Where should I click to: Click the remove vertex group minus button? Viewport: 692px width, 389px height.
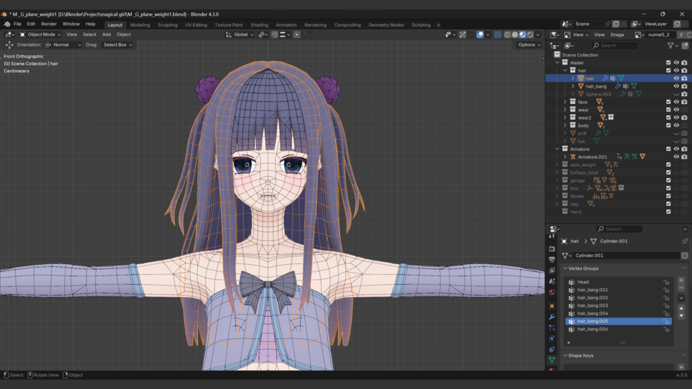(681, 288)
